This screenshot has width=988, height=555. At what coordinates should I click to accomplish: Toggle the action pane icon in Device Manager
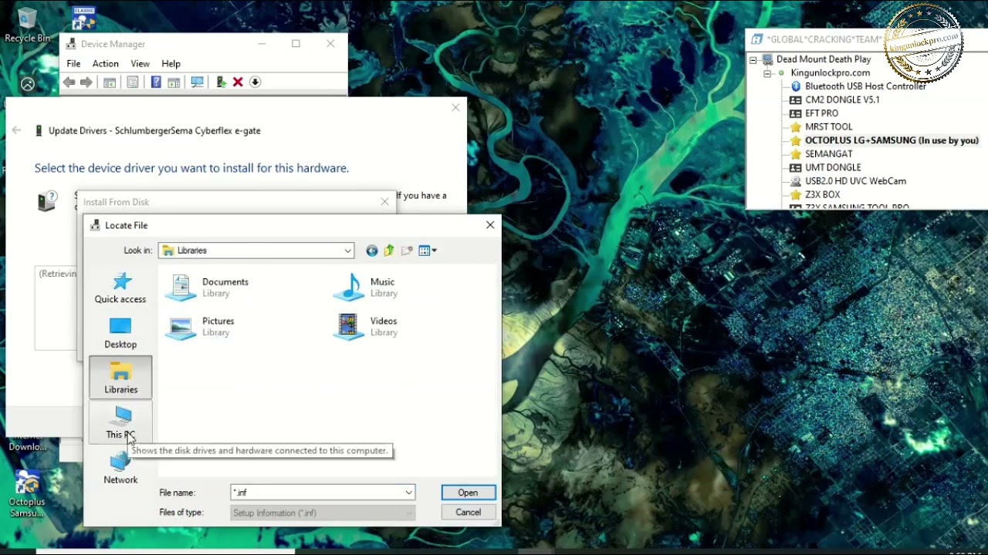[174, 82]
